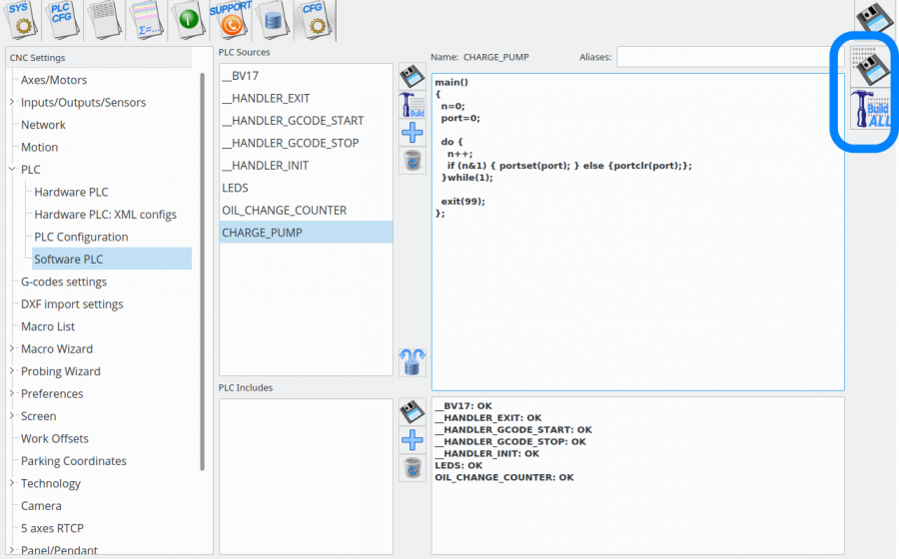This screenshot has width=899, height=559.
Task: Click the database upload arrows icon
Action: click(x=412, y=362)
